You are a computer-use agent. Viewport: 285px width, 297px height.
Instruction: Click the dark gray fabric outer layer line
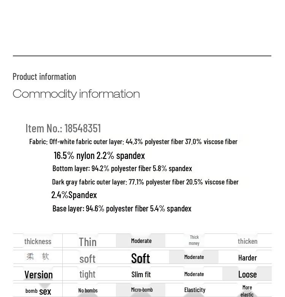pos(145,182)
